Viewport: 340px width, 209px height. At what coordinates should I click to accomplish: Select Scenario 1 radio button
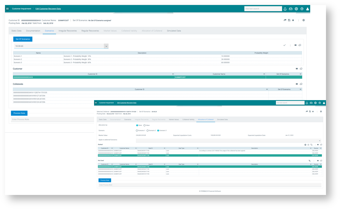pyautogui.click(x=137, y=131)
